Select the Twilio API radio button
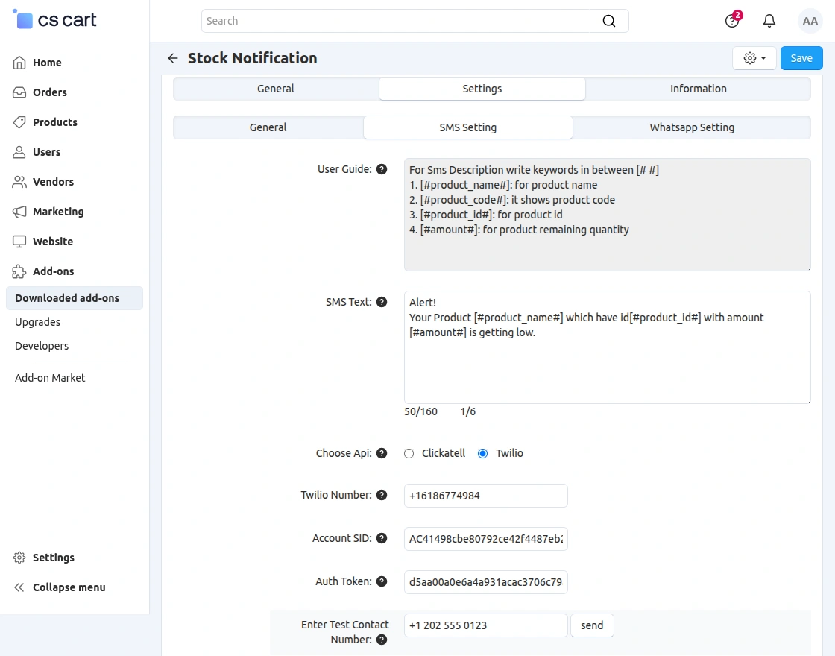 point(482,453)
